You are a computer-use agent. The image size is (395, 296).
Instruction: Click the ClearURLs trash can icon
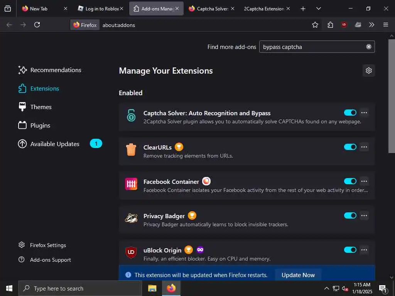(131, 150)
